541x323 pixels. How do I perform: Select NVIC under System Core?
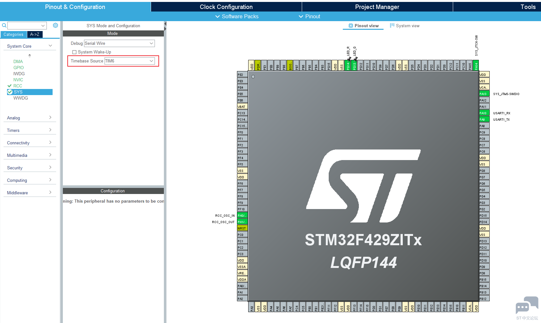(18, 80)
